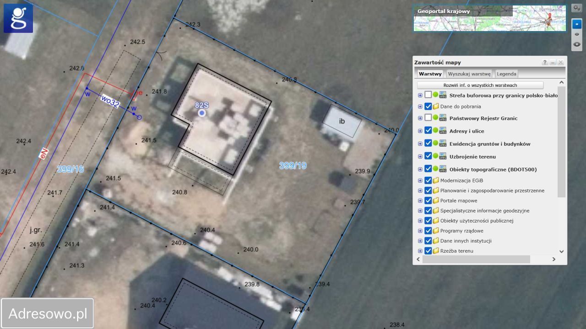Close the Zawartość mapy panel

pyautogui.click(x=561, y=63)
